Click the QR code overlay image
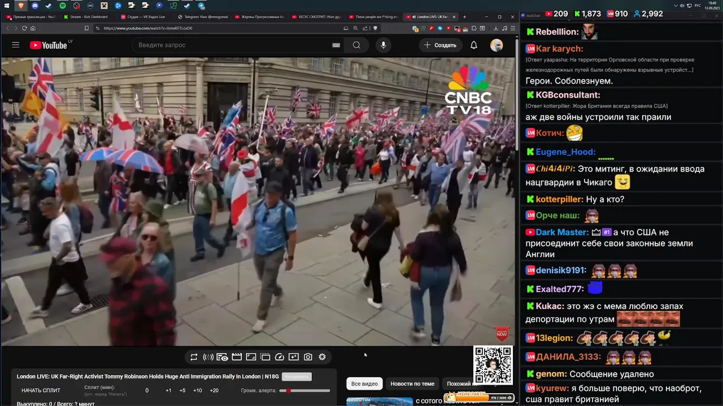 click(x=493, y=365)
